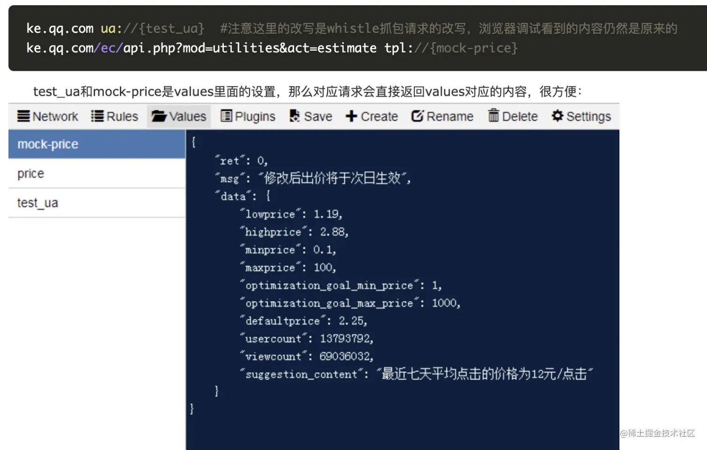This screenshot has height=450, width=707.
Task: Delete the selected value via Delete label
Action: click(x=520, y=116)
